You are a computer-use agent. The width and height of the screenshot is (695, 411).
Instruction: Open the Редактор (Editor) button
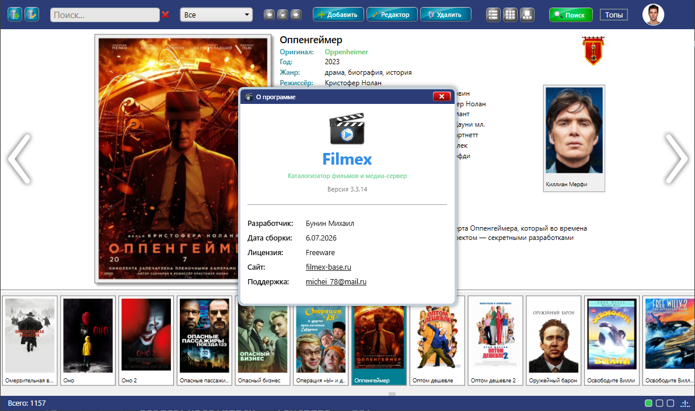(392, 15)
